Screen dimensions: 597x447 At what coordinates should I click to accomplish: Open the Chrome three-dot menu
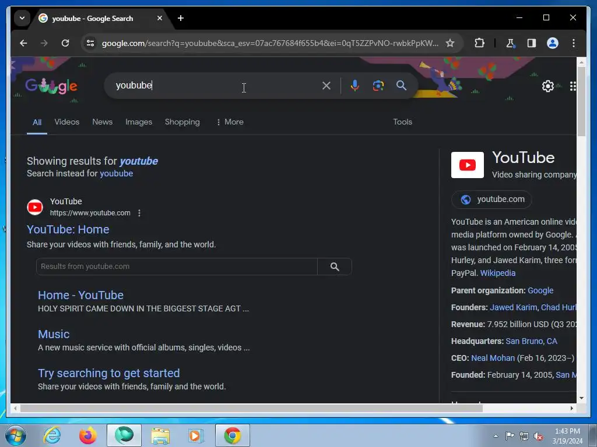point(574,43)
